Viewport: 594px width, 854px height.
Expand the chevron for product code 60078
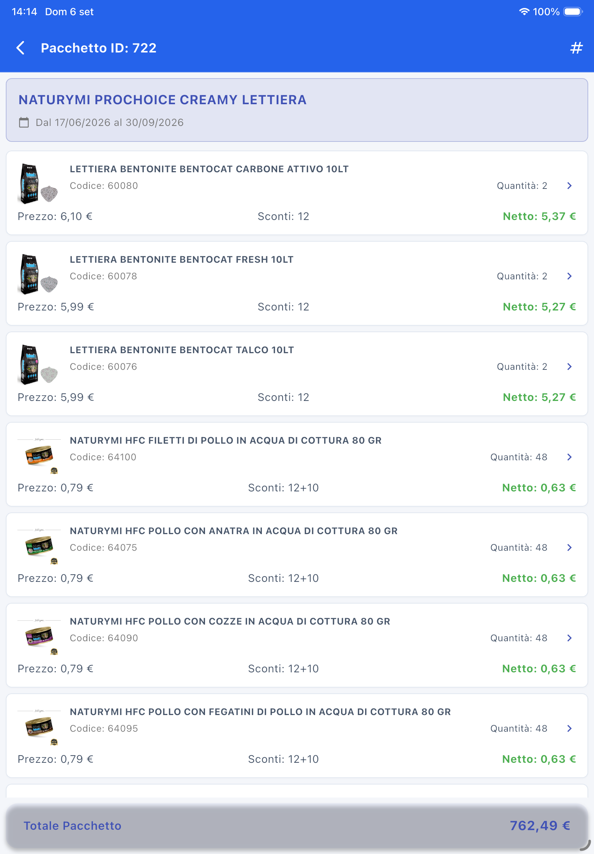569,276
